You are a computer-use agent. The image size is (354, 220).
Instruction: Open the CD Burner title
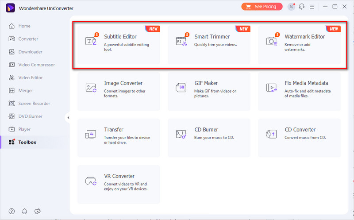click(x=206, y=130)
